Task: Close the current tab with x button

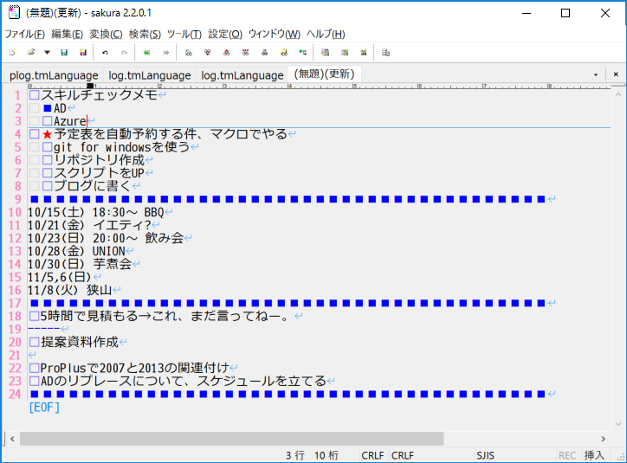Action: [x=616, y=74]
